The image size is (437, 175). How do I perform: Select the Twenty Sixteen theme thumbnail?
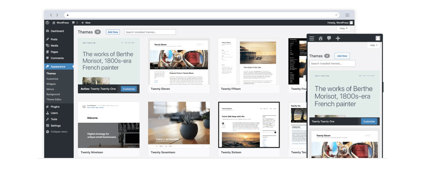click(x=249, y=125)
